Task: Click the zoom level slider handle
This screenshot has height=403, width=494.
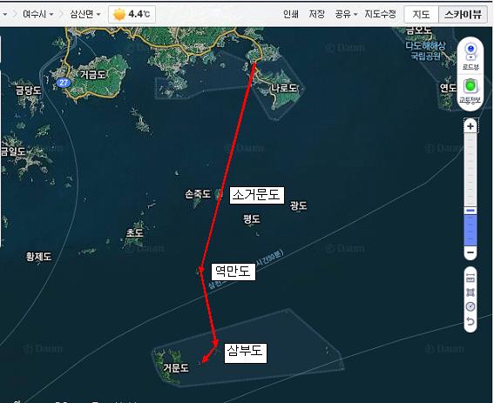Action: point(470,211)
